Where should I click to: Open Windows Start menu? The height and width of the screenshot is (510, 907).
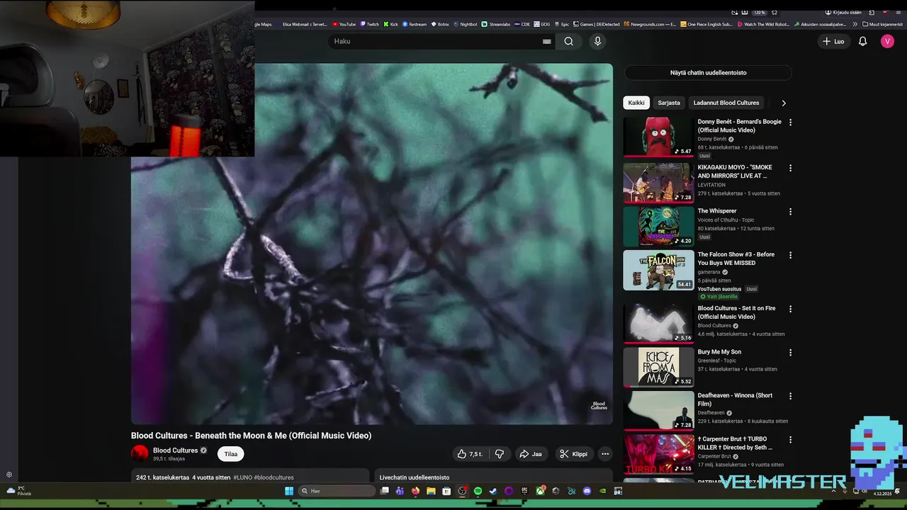(x=289, y=491)
